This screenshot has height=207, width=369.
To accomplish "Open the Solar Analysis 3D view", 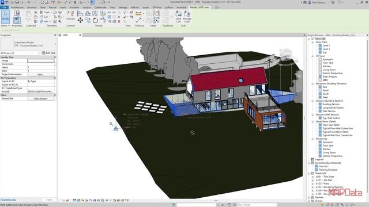I will (x=329, y=76).
